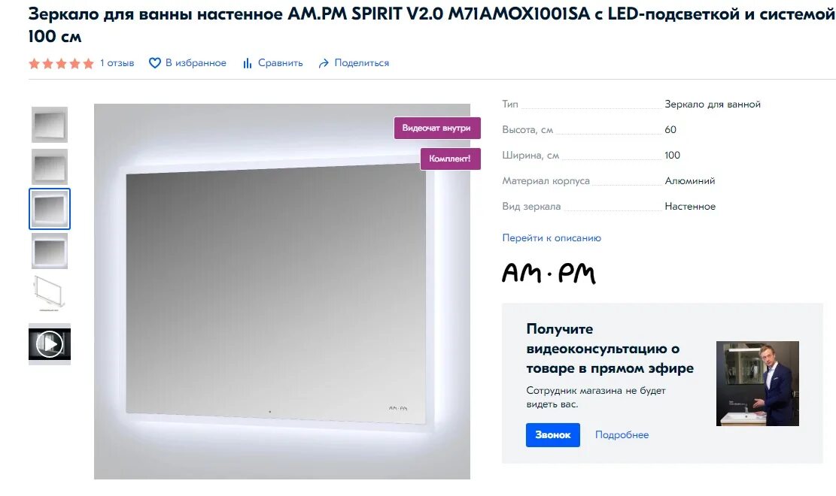
Task: Select the fourth mirror thumbnail
Action: [x=50, y=251]
